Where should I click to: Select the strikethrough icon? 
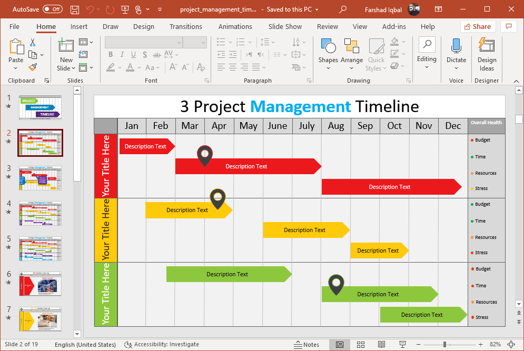[157, 54]
